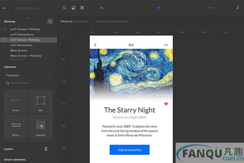Pick the Arrow library element
Screen dimensions: 244x163
(16, 102)
